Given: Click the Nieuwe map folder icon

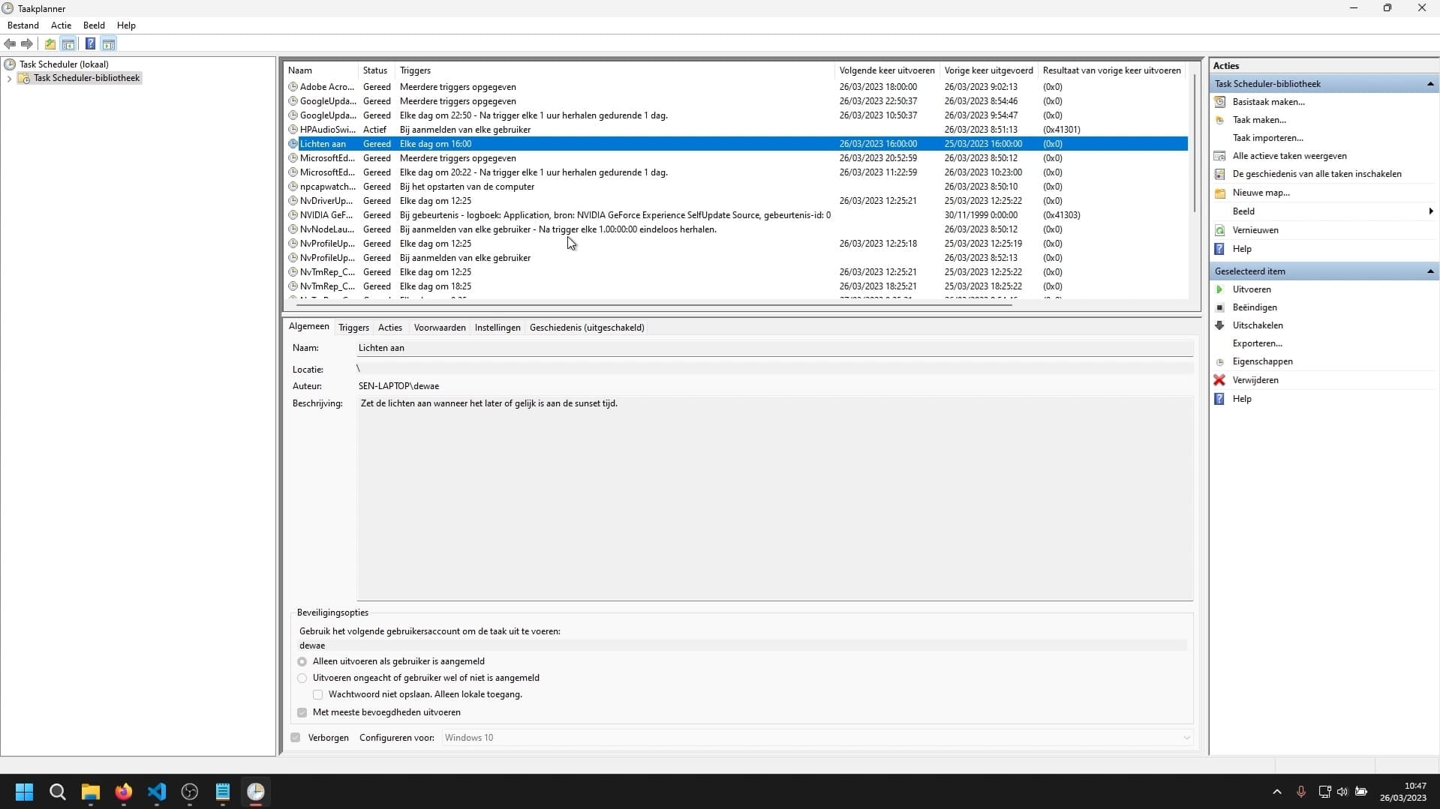Looking at the screenshot, I should coord(1219,193).
